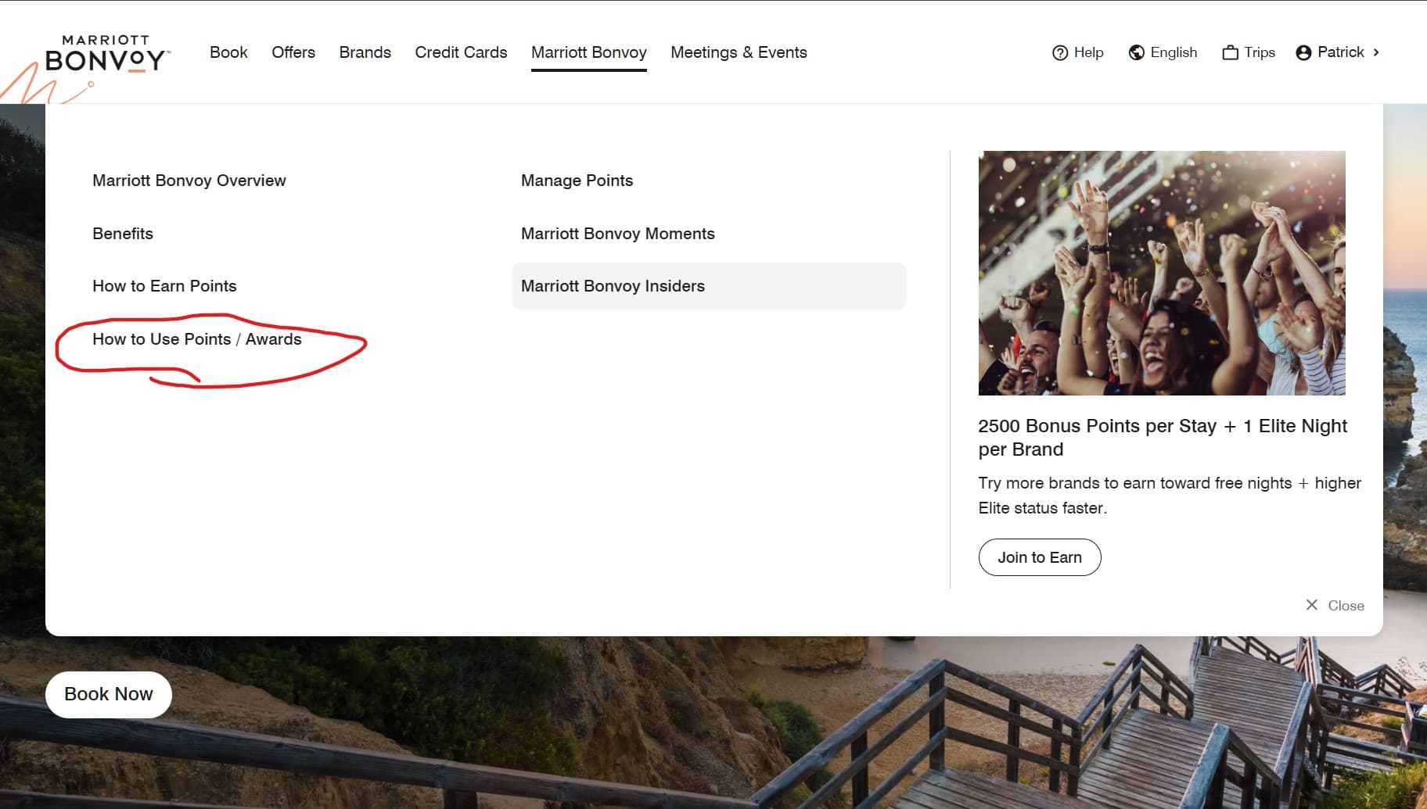The height and width of the screenshot is (809, 1427).
Task: Change language via English link
Action: [1174, 52]
